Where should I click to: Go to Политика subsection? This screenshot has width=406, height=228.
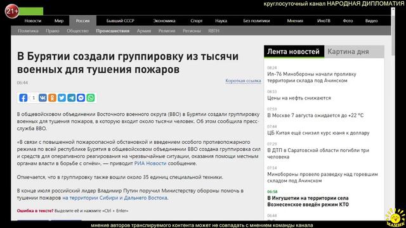[x=28, y=31]
